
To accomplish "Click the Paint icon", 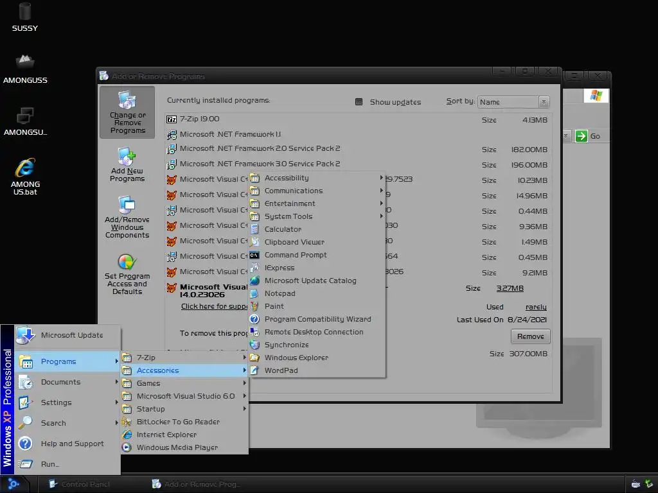I will click(254, 306).
